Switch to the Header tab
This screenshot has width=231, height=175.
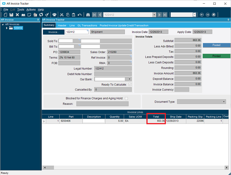tap(62, 26)
